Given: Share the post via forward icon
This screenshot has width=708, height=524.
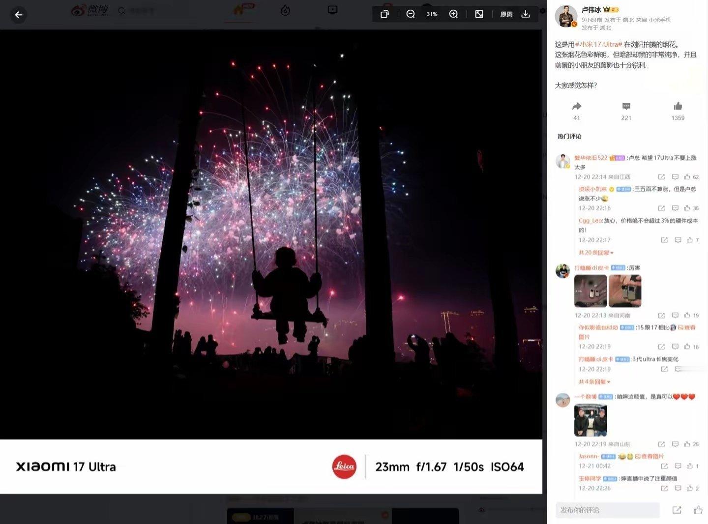Looking at the screenshot, I should [x=577, y=106].
